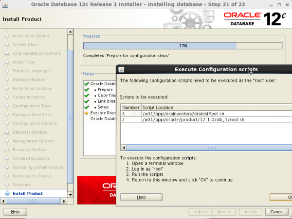Click Java icon in Execute Configuration scripts titlebar
Viewport: 292px width, 219px height.
click(121, 70)
